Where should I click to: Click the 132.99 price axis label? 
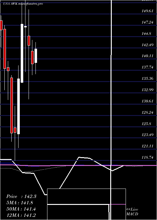point(148,90)
